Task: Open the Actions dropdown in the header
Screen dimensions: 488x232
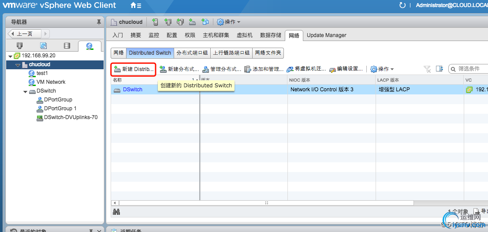Action: pyautogui.click(x=229, y=22)
